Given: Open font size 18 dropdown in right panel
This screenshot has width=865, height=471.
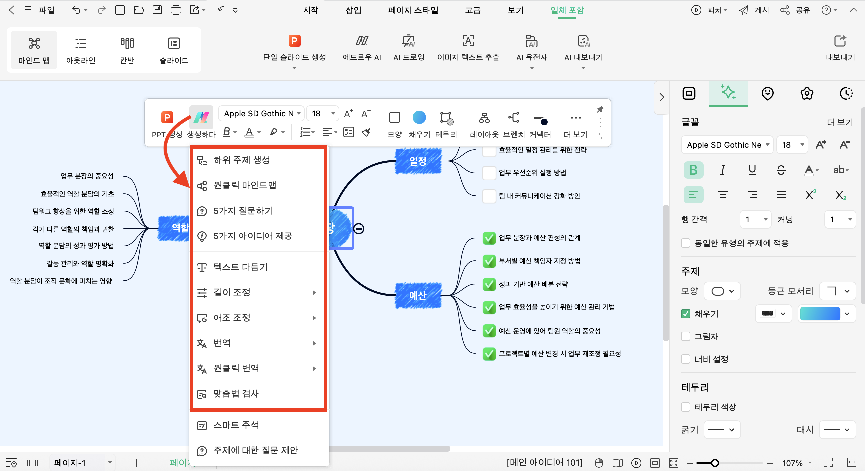Looking at the screenshot, I should 792,145.
